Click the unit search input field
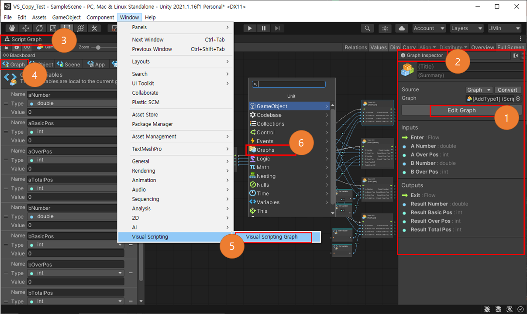 289,84
